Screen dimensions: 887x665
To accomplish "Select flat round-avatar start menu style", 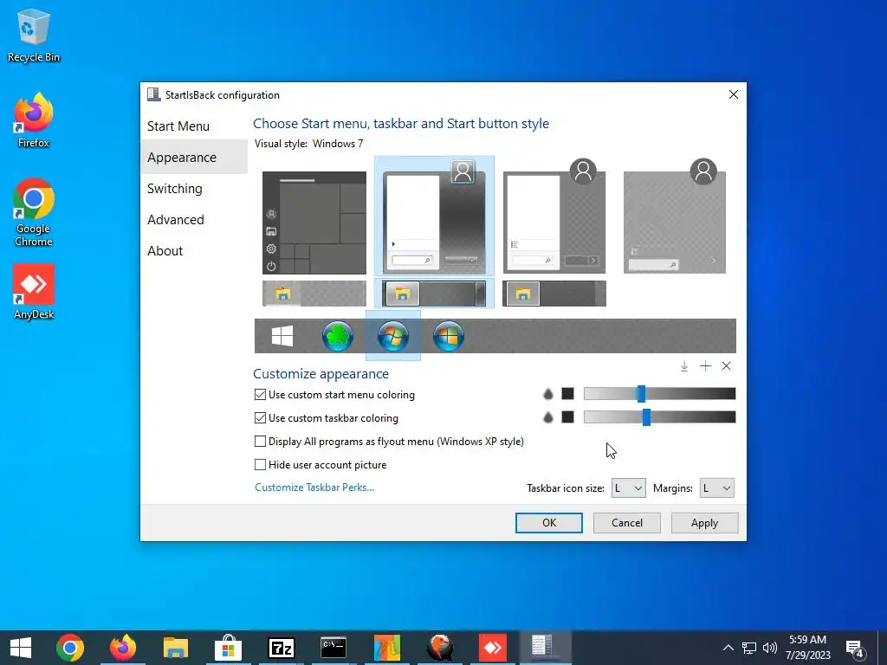I will click(x=554, y=216).
